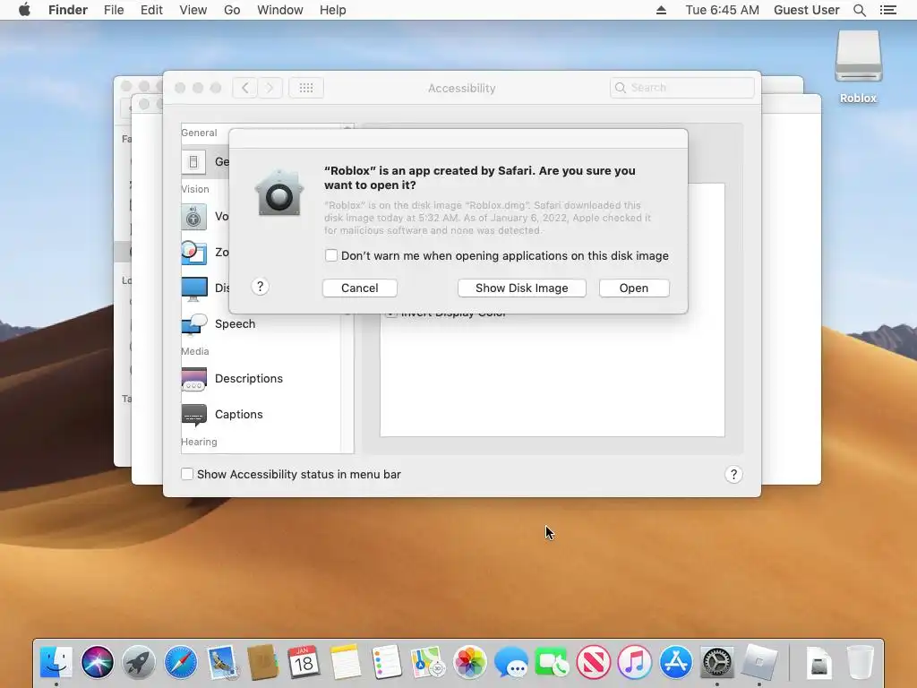Select Captions in Accessibility sidebar
917x688 pixels.
[261, 414]
